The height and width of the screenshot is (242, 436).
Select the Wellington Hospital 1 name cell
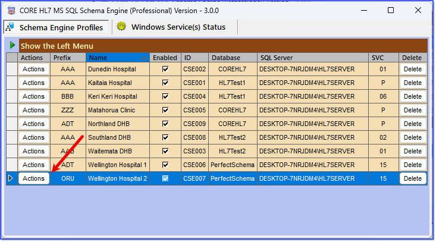(118, 165)
